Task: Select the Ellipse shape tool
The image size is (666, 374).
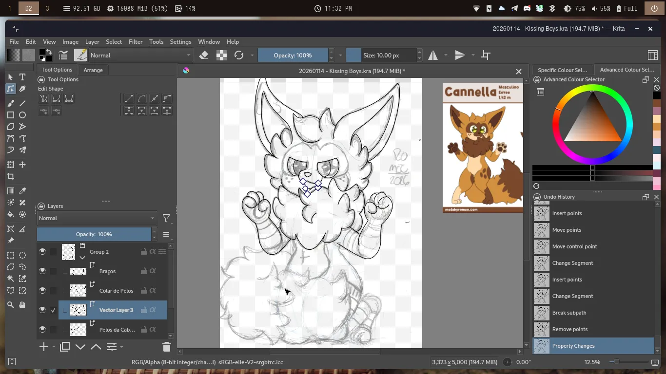Action: pyautogui.click(x=22, y=115)
